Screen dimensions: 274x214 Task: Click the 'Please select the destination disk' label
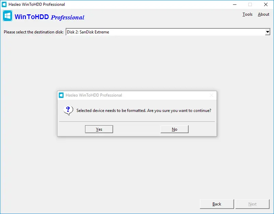pos(33,32)
